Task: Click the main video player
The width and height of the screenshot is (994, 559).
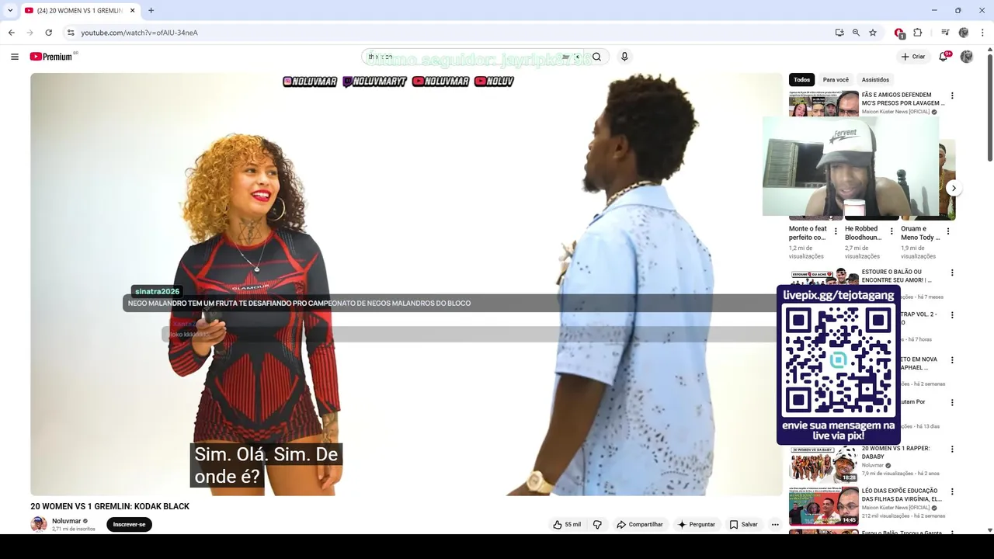Action: click(x=406, y=284)
